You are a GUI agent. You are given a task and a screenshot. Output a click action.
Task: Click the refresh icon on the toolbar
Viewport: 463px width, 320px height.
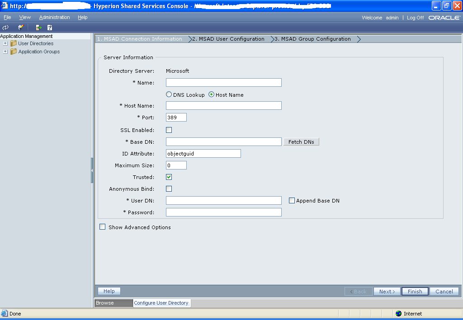click(6, 27)
